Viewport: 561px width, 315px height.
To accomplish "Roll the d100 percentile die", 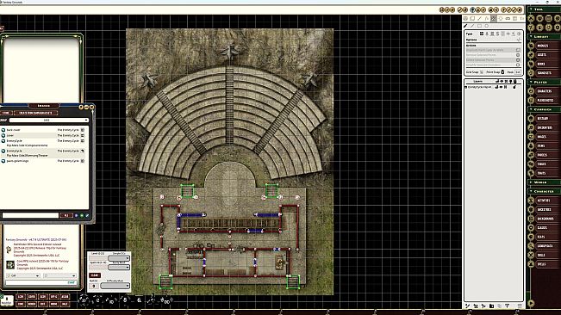I will click(167, 301).
